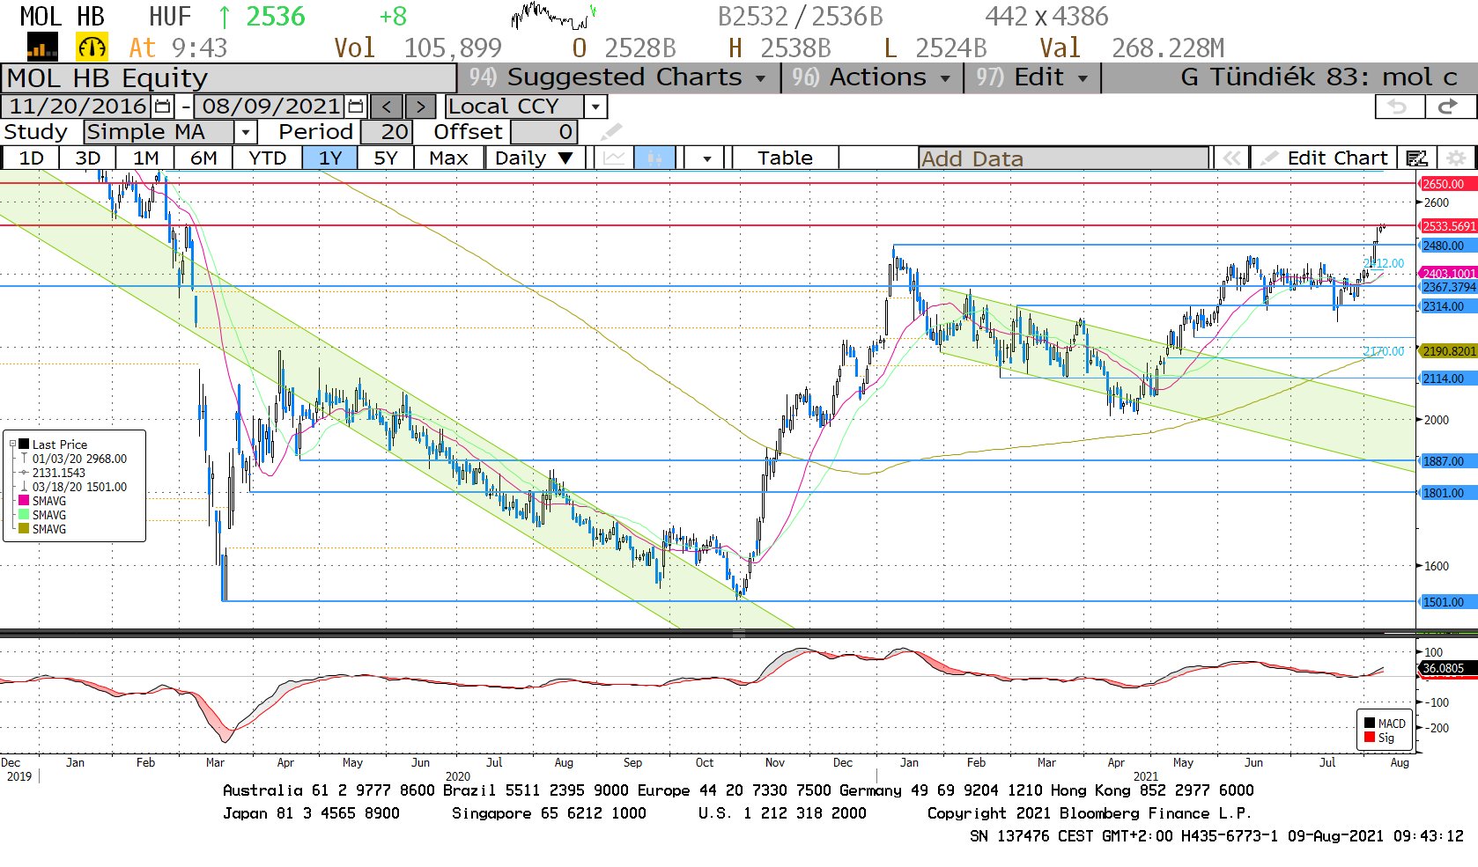Click the 1501.00 blue level label

coord(1447,602)
